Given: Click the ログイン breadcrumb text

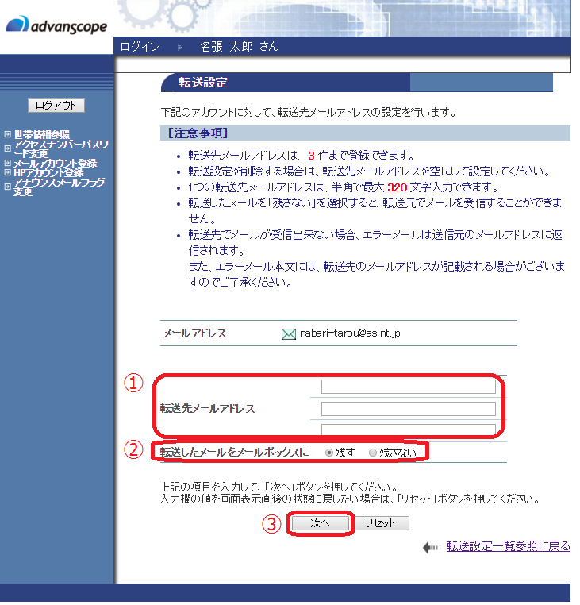Looking at the screenshot, I should [x=140, y=47].
